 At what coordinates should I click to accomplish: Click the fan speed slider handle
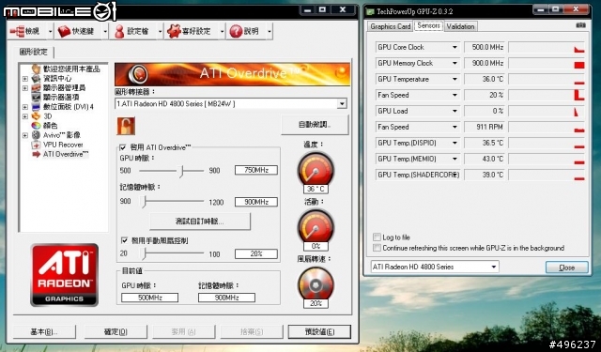pyautogui.click(x=144, y=253)
